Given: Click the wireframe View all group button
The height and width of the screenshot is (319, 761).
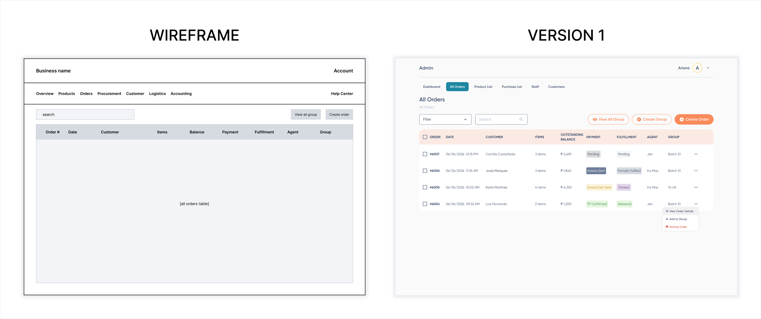Looking at the screenshot, I should [x=306, y=114].
